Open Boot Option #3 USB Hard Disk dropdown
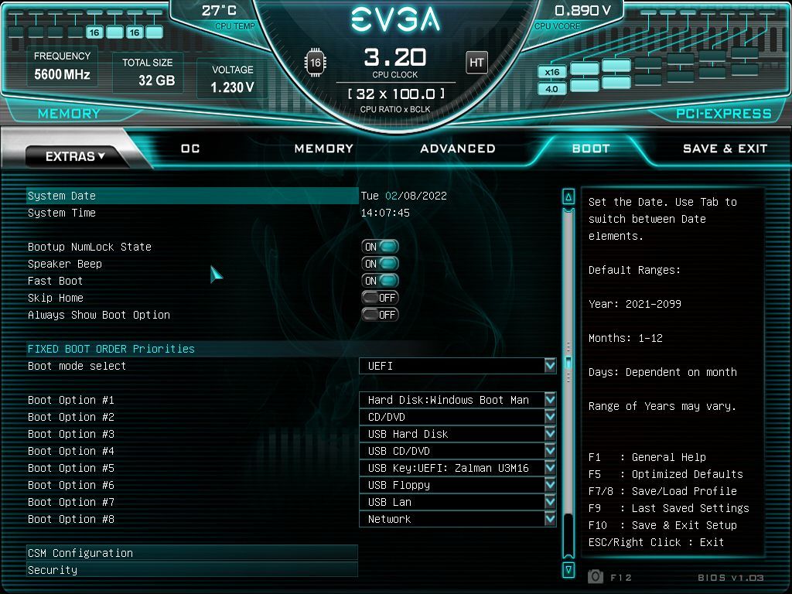 [x=458, y=434]
